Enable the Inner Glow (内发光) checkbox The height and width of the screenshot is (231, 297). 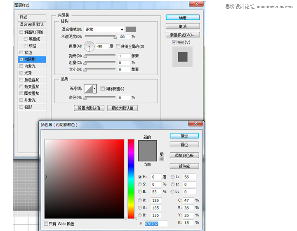tap(21, 66)
